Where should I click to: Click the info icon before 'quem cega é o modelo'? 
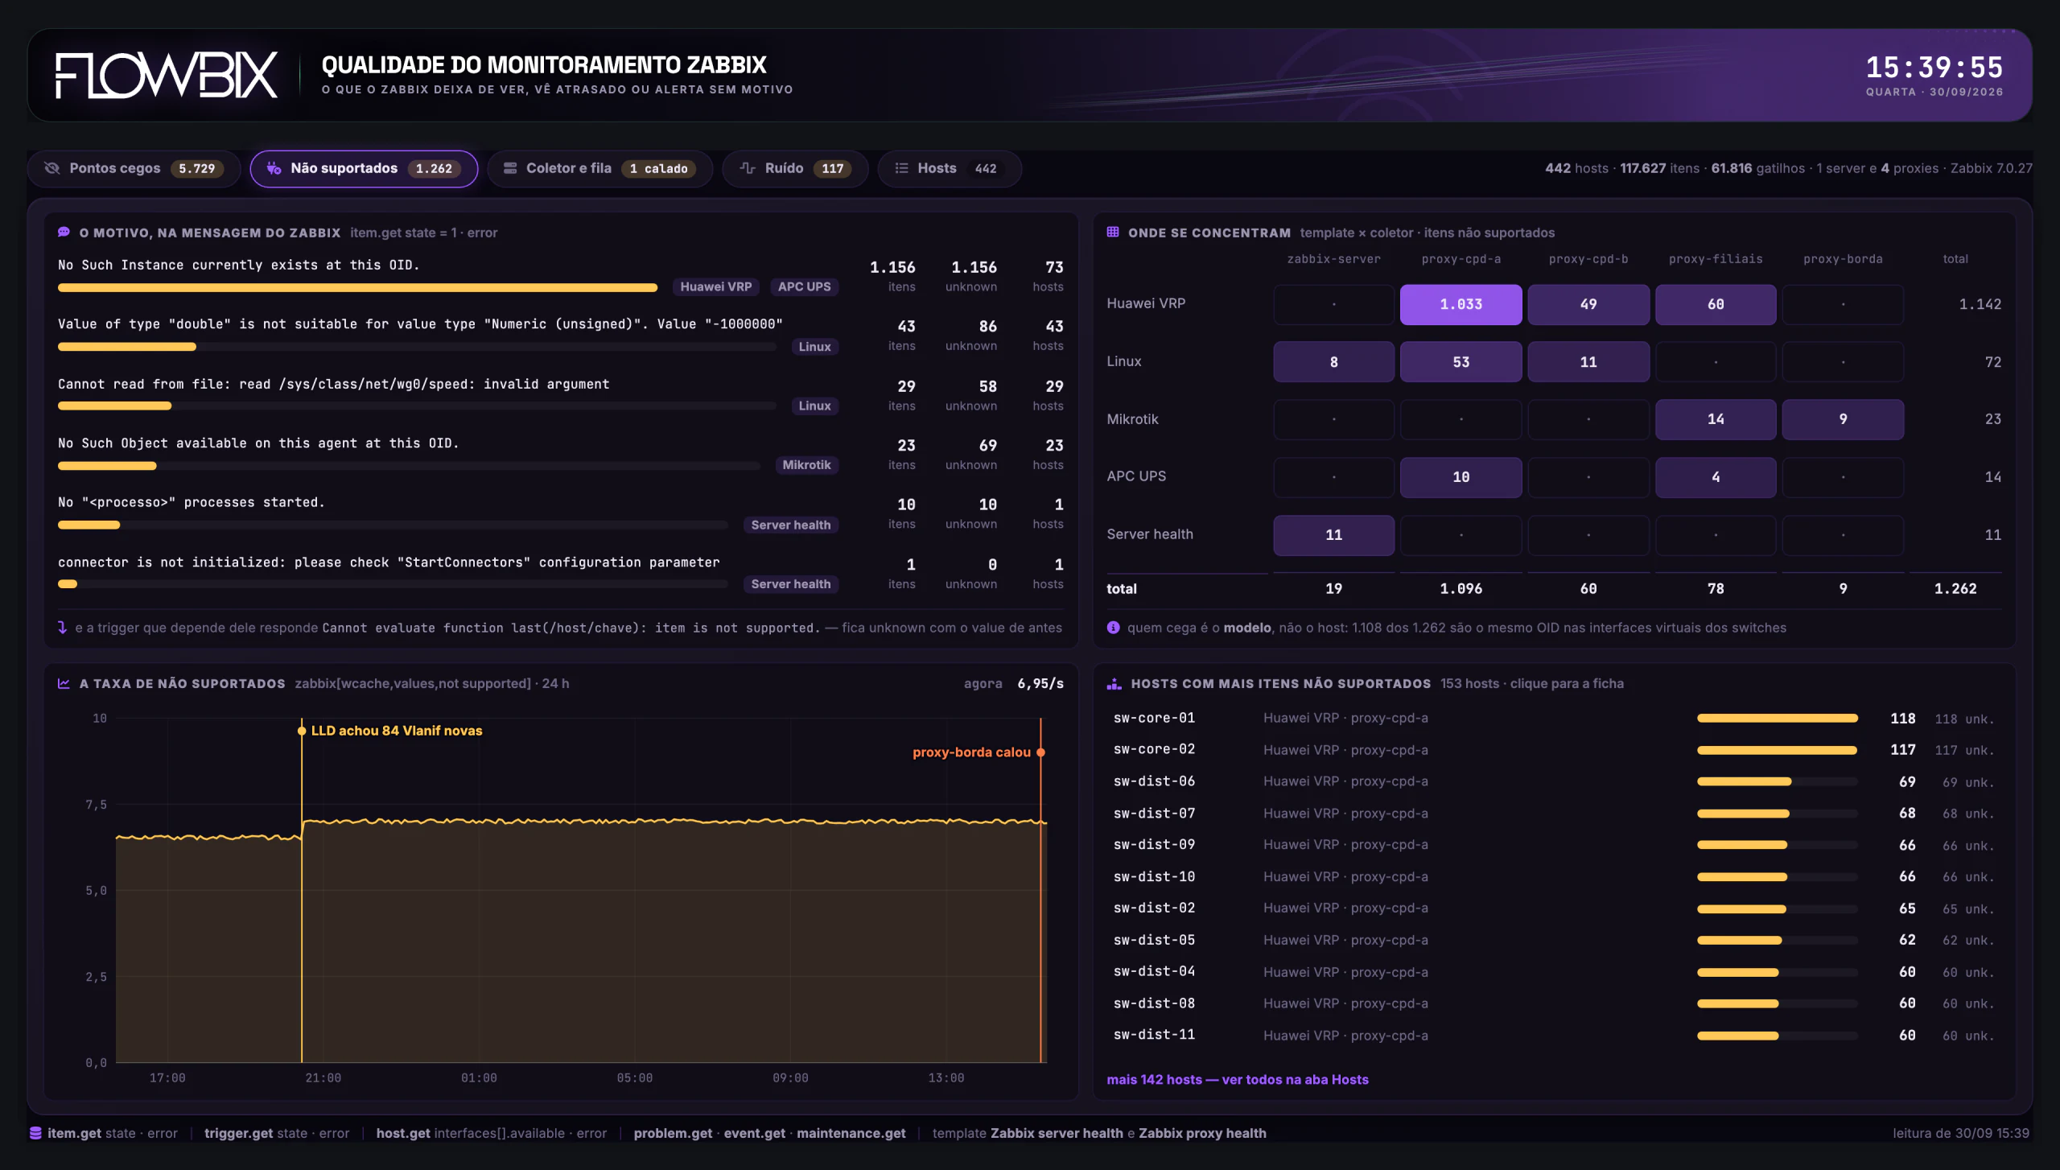[x=1113, y=628]
